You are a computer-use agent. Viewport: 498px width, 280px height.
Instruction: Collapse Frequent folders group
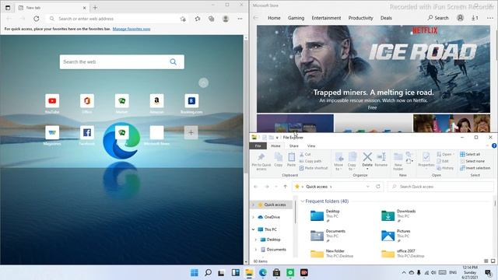click(303, 201)
